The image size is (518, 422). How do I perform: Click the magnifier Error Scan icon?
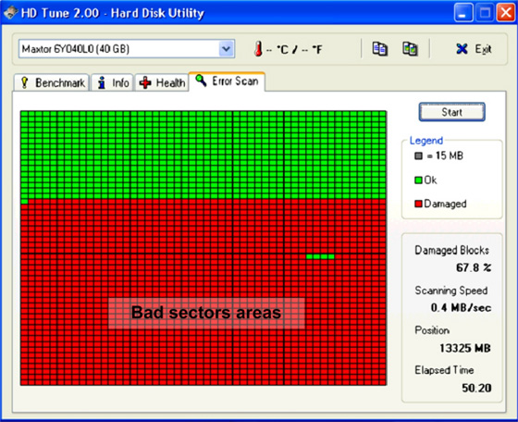(201, 81)
